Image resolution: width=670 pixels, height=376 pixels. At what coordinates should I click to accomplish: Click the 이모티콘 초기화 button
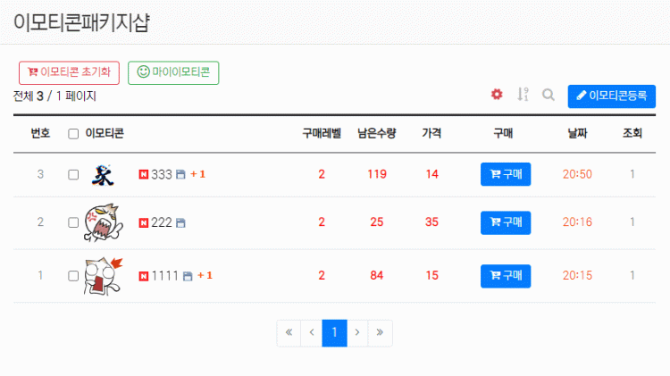69,73
